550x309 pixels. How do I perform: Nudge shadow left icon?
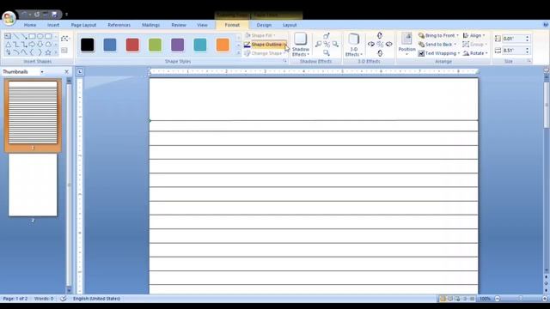point(318,44)
